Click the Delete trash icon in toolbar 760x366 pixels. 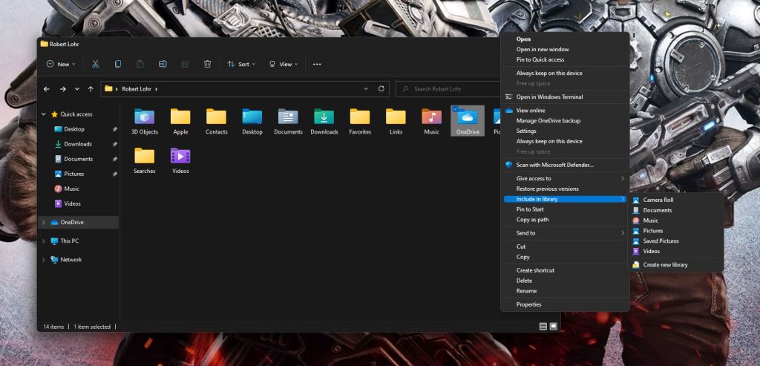point(208,64)
